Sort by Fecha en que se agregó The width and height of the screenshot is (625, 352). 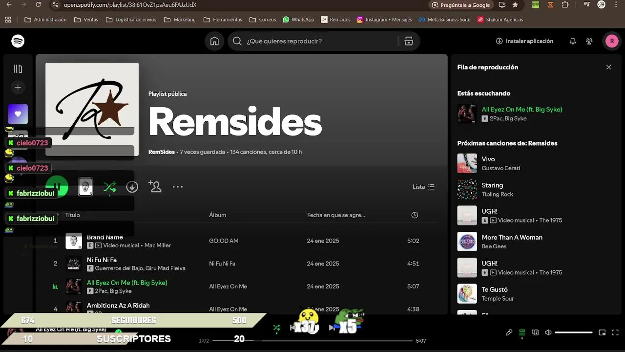(336, 215)
